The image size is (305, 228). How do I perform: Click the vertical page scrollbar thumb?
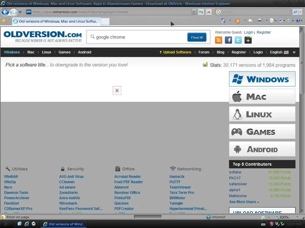(x=302, y=63)
